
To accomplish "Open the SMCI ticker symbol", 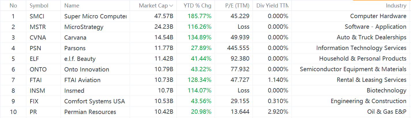I will click(37, 16).
